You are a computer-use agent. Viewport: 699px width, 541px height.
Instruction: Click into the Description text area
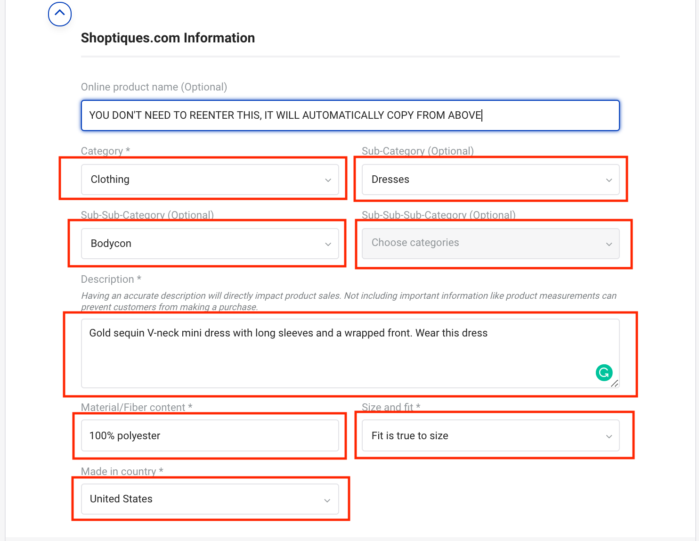(350, 353)
